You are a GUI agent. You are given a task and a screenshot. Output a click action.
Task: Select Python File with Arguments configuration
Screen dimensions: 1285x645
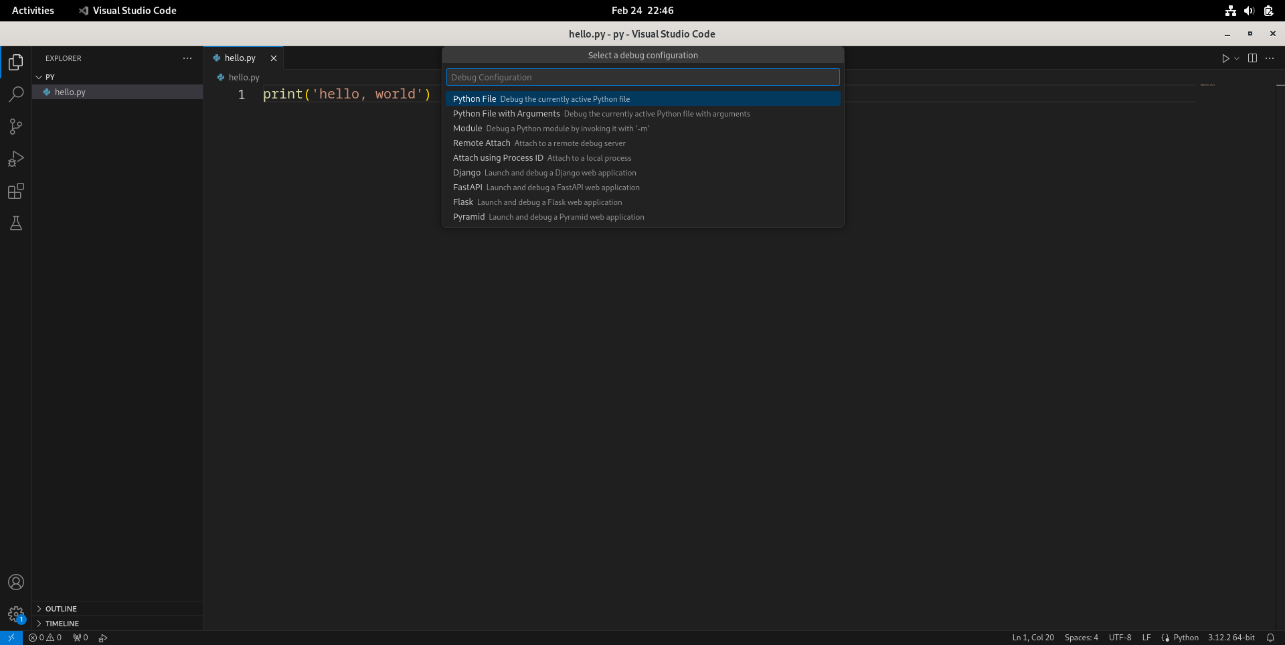coord(642,113)
